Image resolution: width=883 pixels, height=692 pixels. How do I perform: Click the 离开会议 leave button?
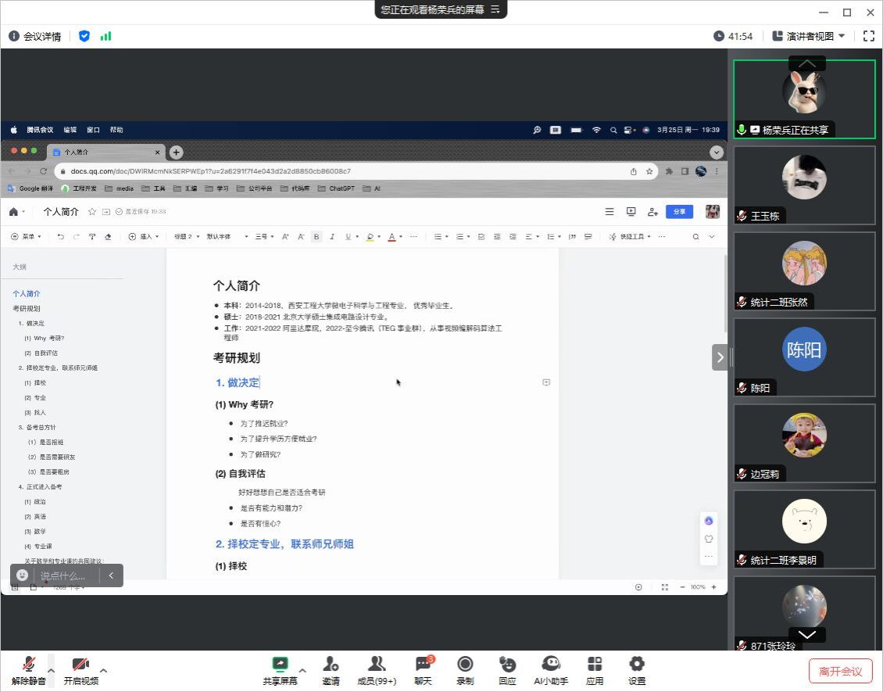(x=840, y=671)
